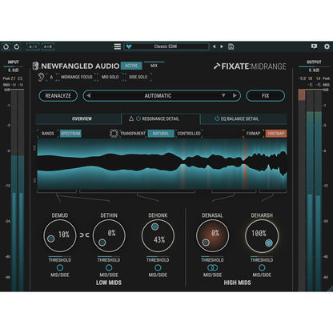Click the DEMUD knob puck
Viewport: 333px width, 333px height.
[x=51, y=239]
